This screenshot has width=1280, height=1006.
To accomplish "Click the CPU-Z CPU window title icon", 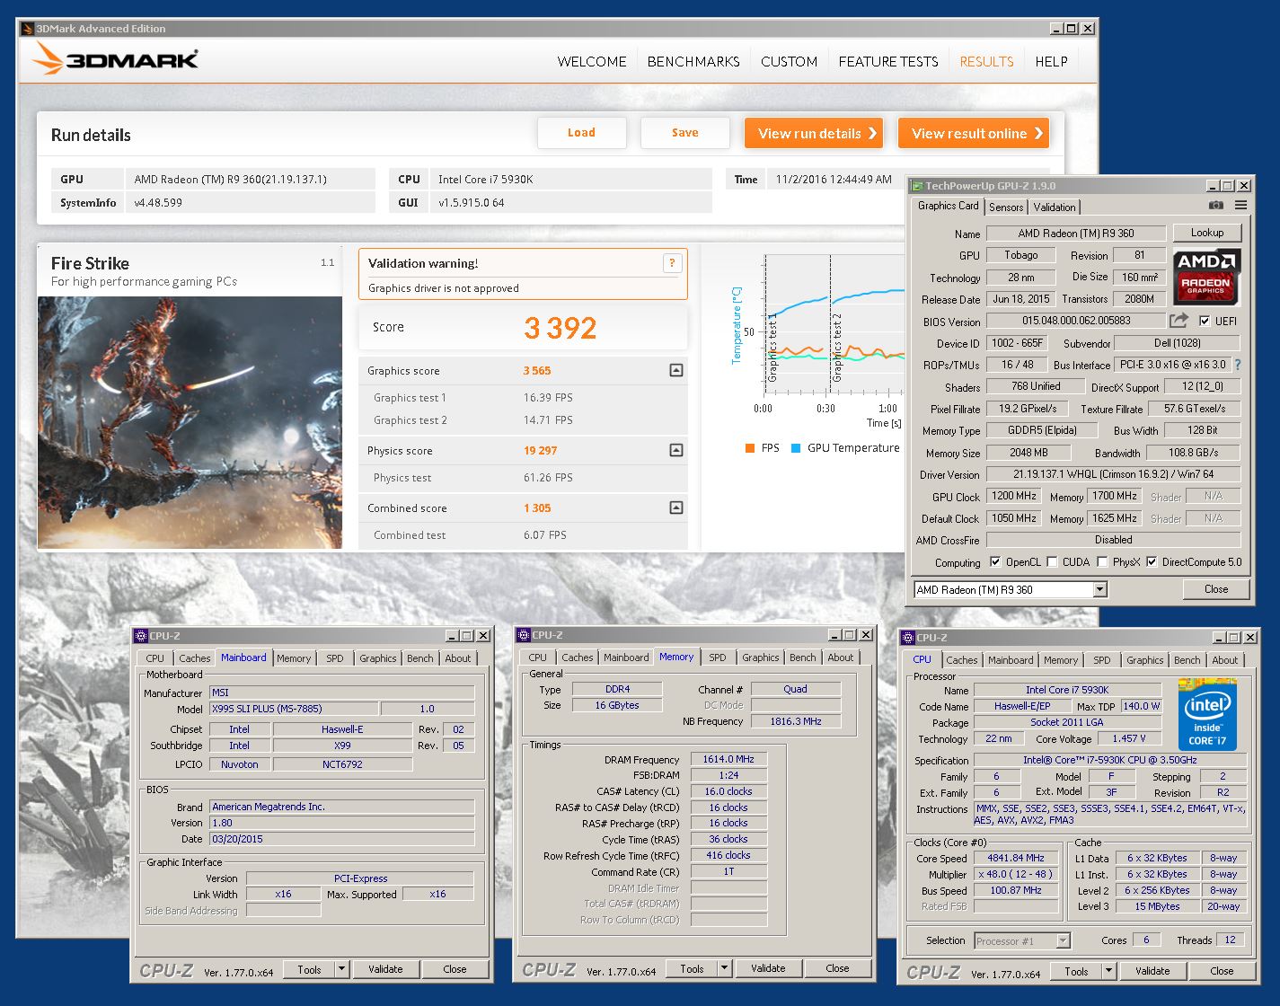I will click(x=907, y=638).
